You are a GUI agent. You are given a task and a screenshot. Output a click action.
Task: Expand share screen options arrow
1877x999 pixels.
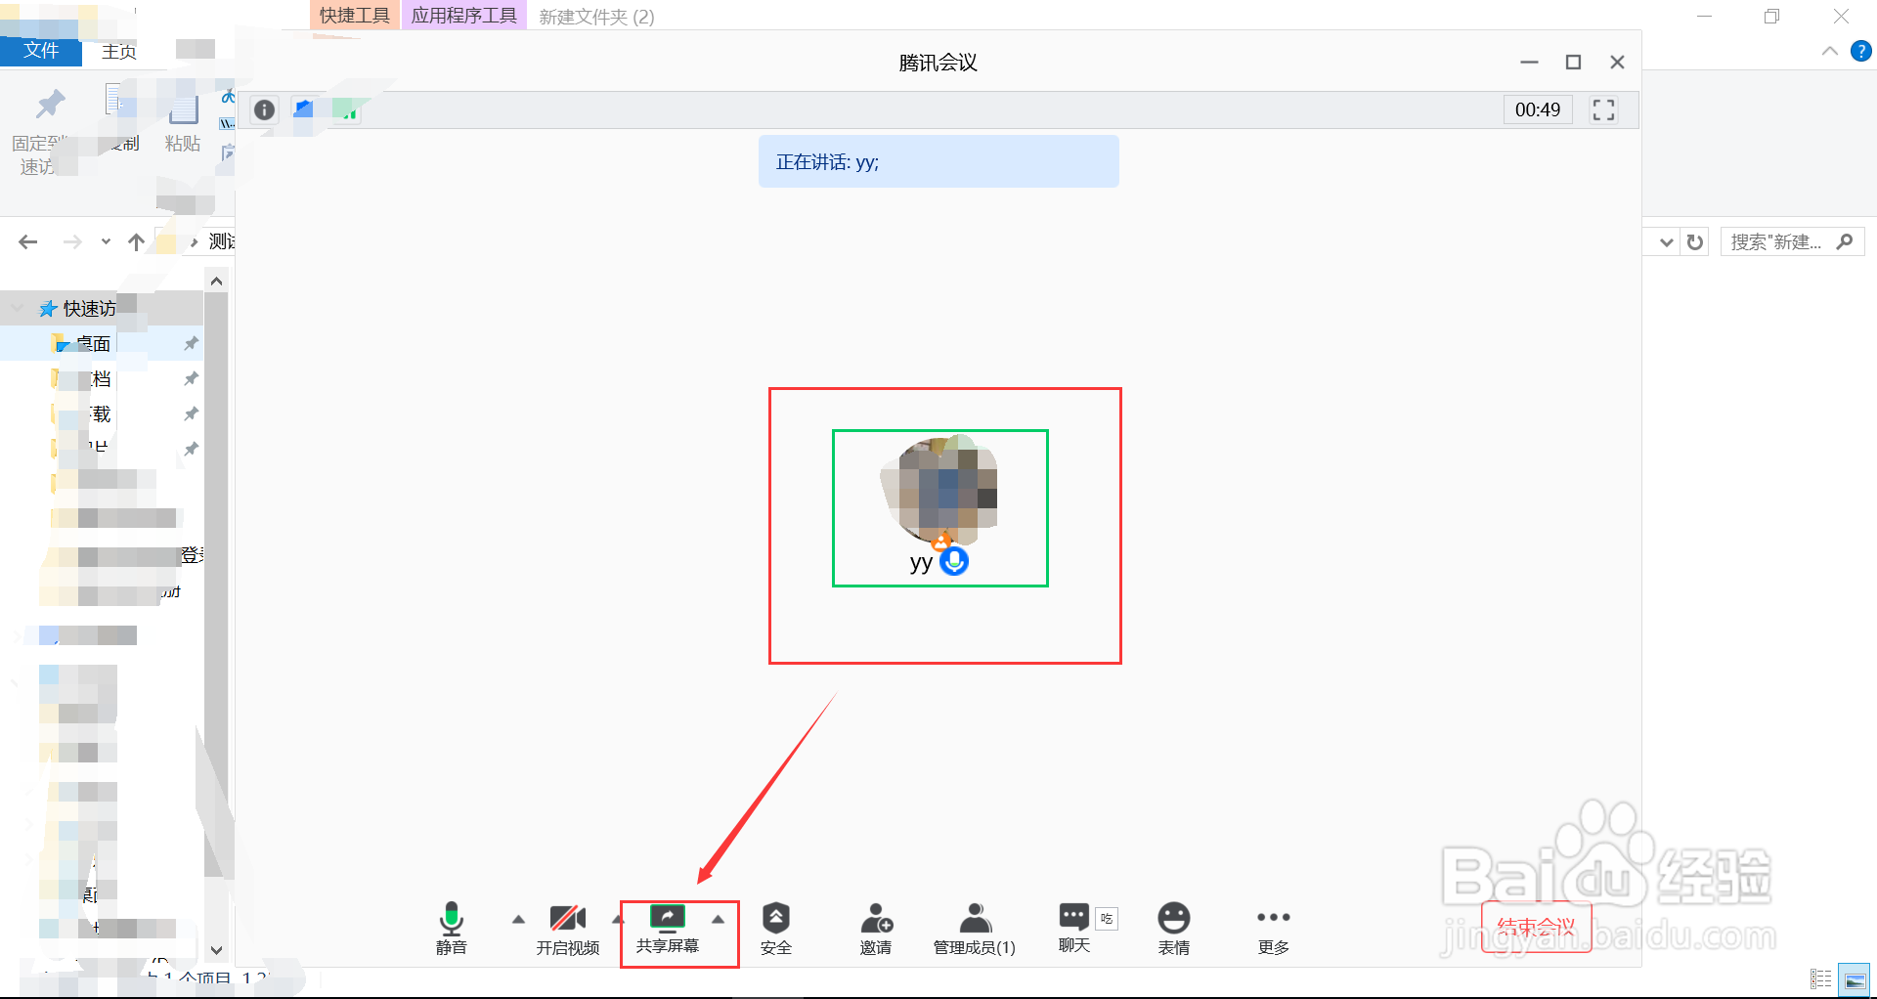coord(718,919)
